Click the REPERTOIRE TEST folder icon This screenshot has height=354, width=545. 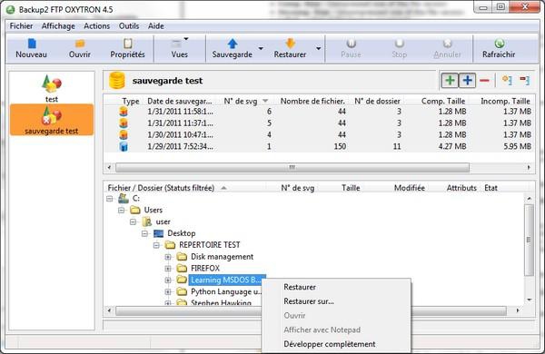[170, 245]
